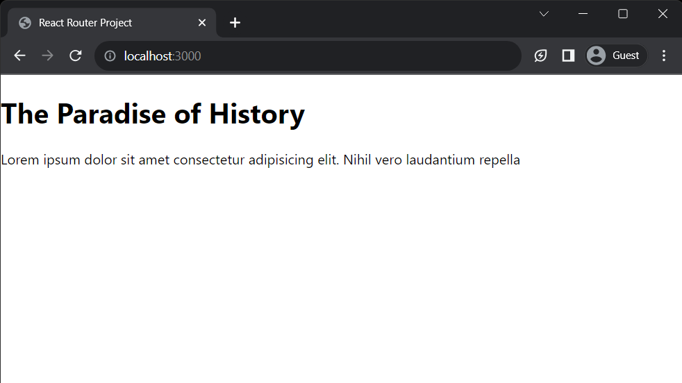This screenshot has height=383, width=682.
Task: Click the localhost:3000 address bar
Action: point(308,56)
